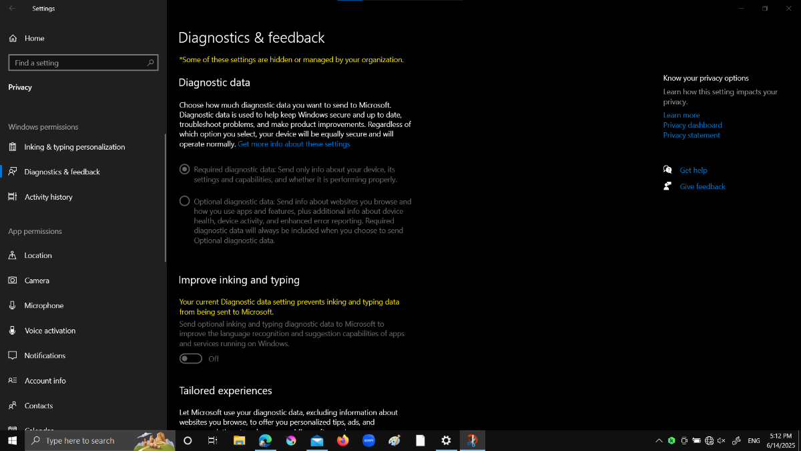The image size is (801, 451).
Task: Open Activity history privacy page
Action: (48, 197)
